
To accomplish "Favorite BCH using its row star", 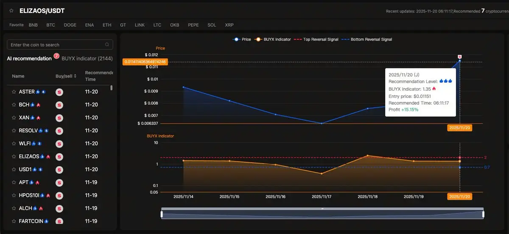I will [14, 105].
